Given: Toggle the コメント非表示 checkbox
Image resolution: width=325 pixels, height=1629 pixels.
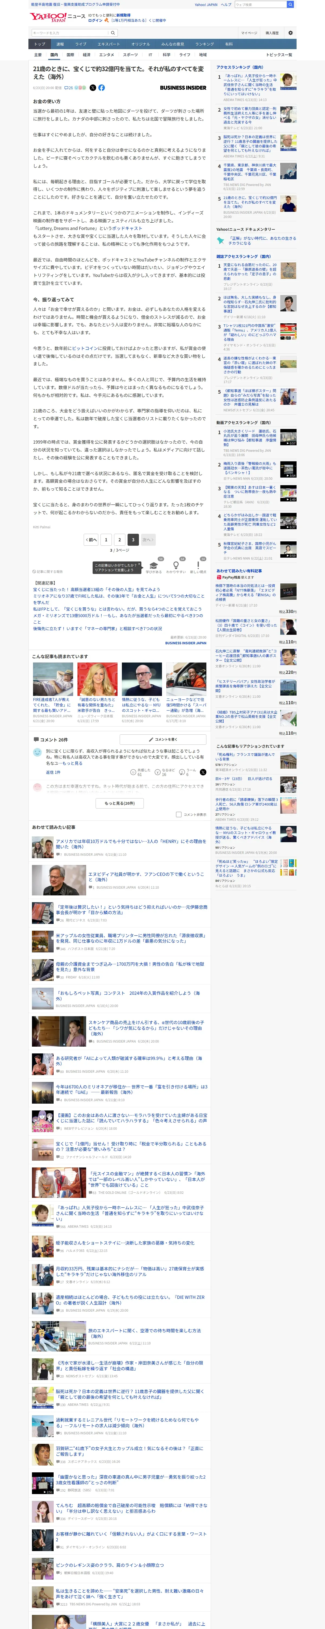Looking at the screenshot, I should (178, 815).
